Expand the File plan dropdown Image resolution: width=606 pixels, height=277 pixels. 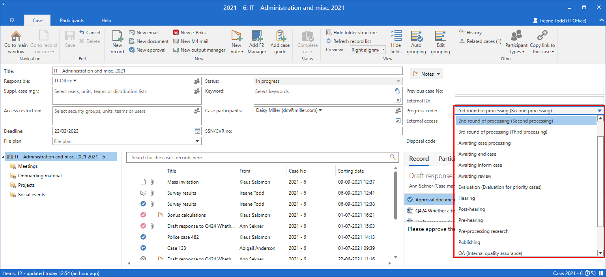click(x=197, y=141)
